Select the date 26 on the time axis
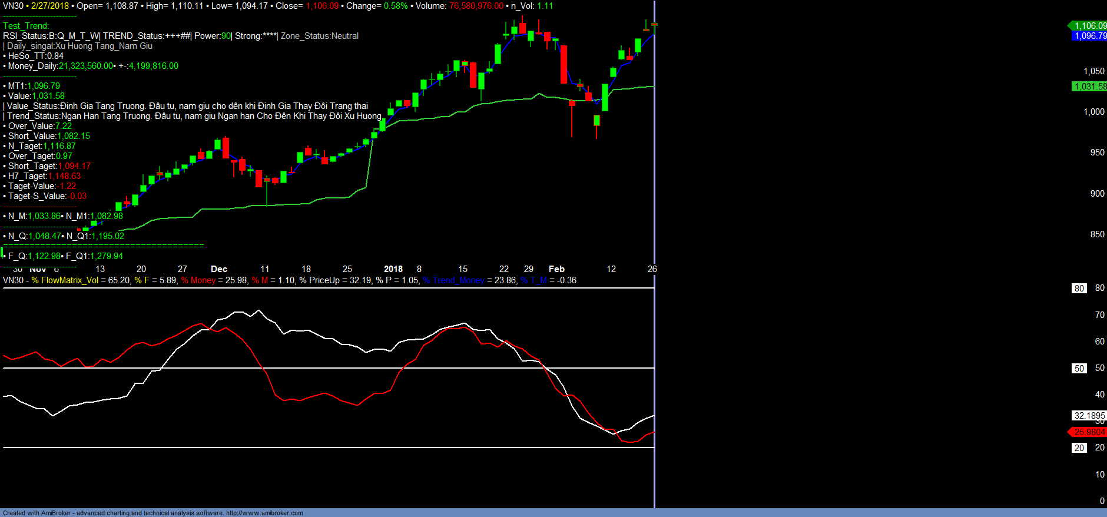Viewport: 1107px width, 517px height. coord(652,269)
